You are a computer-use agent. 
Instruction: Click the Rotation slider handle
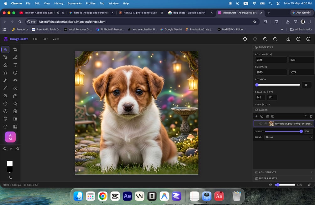(257, 85)
